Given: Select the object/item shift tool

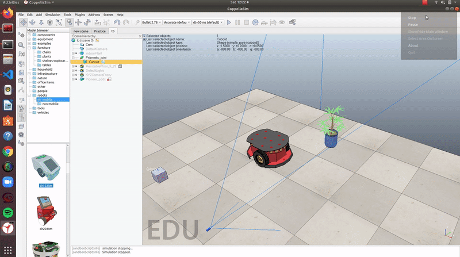Looking at the screenshot, I should (x=78, y=22).
